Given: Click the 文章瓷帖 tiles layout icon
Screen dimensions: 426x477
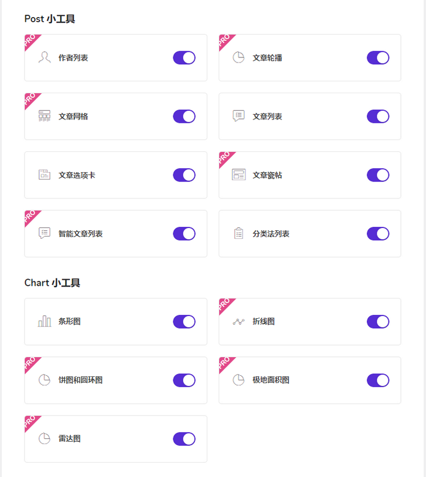Looking at the screenshot, I should pyautogui.click(x=239, y=175).
